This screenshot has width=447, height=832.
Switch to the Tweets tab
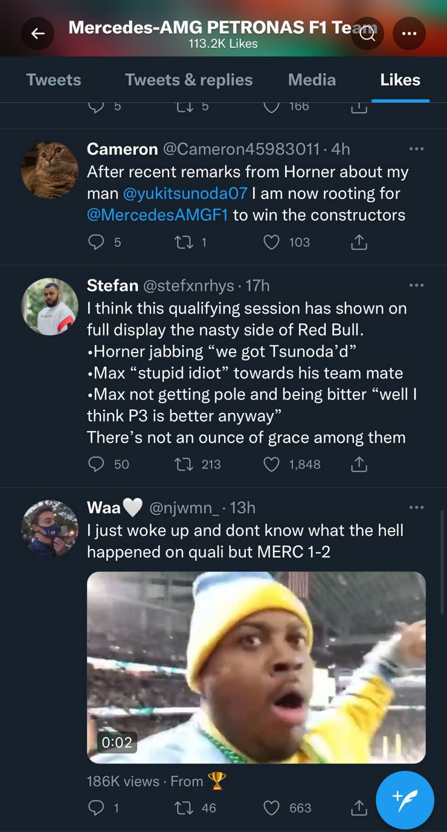[x=54, y=80]
